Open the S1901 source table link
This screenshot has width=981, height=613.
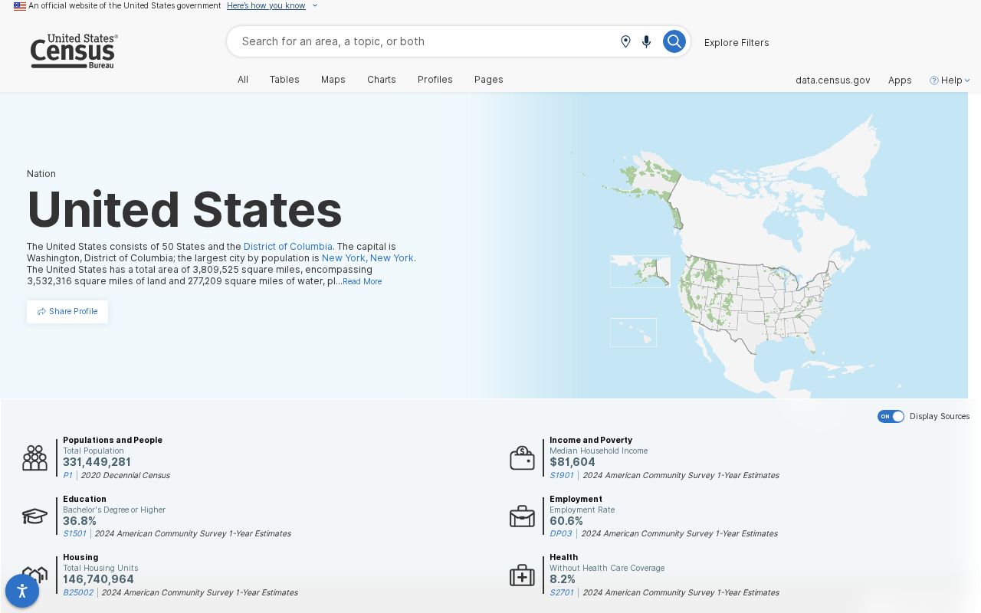(x=562, y=476)
